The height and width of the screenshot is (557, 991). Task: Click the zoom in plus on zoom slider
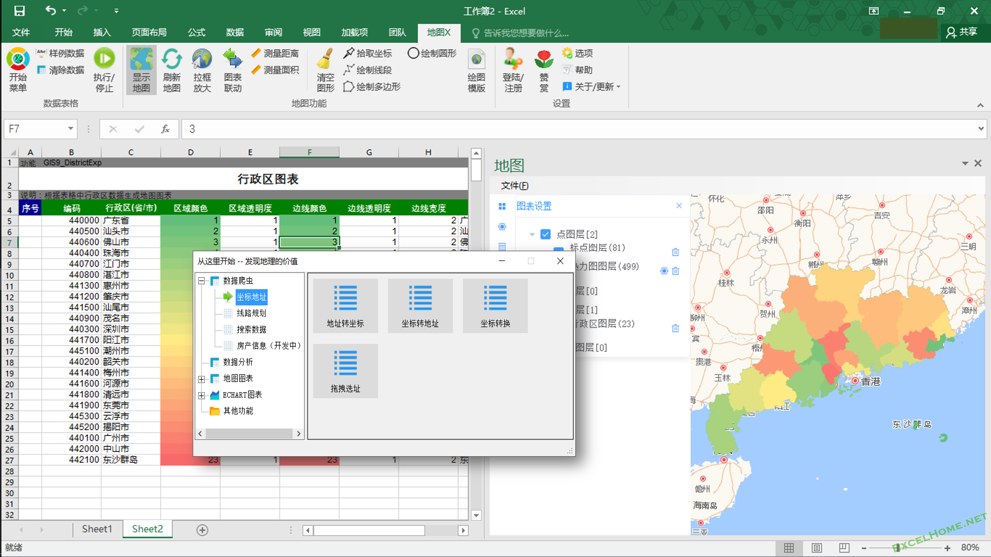(x=947, y=548)
